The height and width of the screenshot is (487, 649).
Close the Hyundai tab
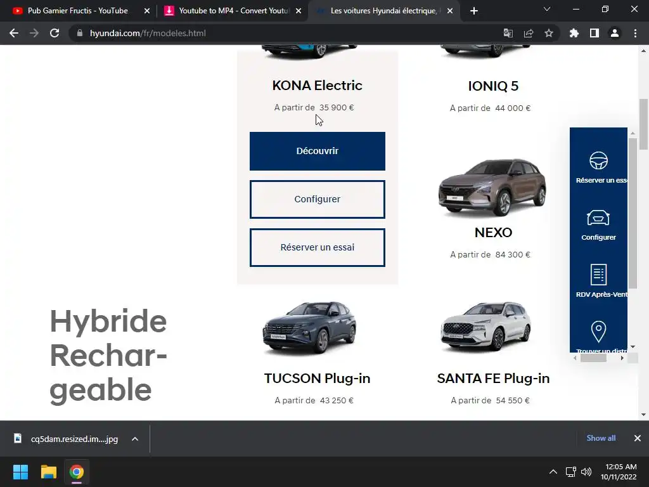tap(451, 11)
